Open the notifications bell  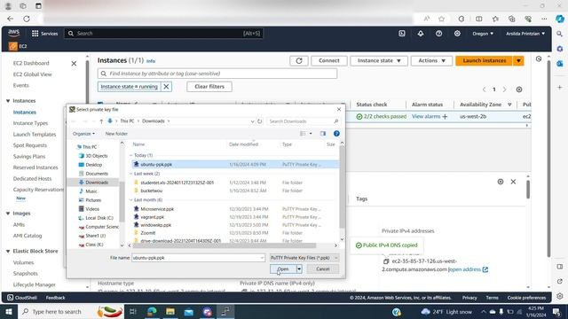420,34
